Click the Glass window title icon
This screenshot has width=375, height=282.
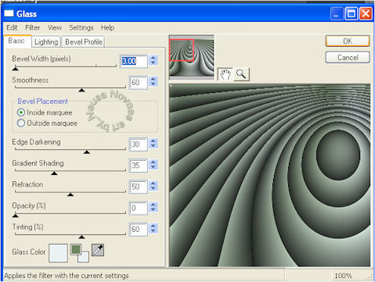[9, 13]
